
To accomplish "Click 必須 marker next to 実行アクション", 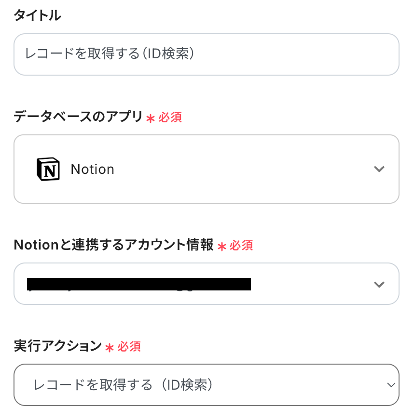I will [129, 346].
